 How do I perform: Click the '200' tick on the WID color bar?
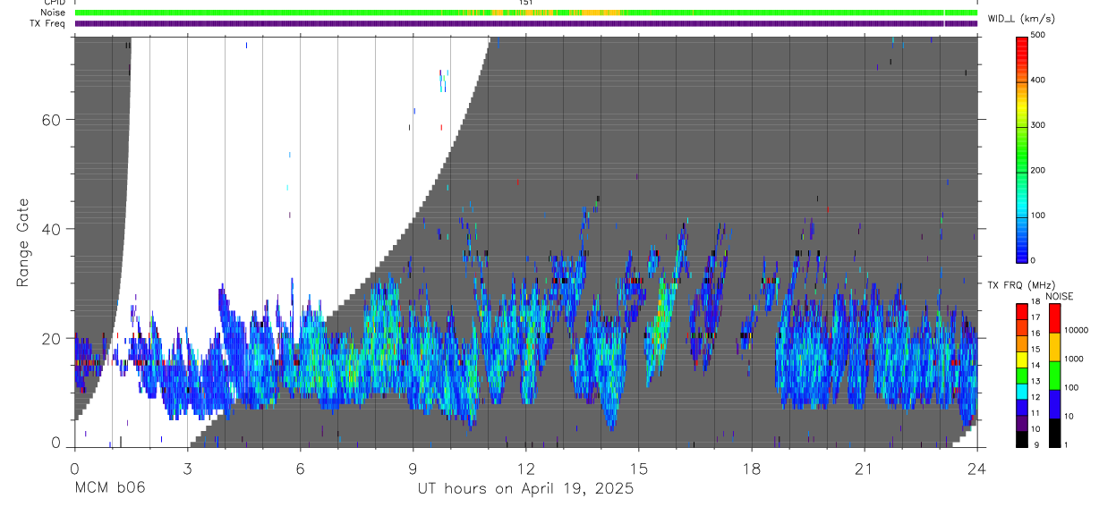pos(1038,170)
